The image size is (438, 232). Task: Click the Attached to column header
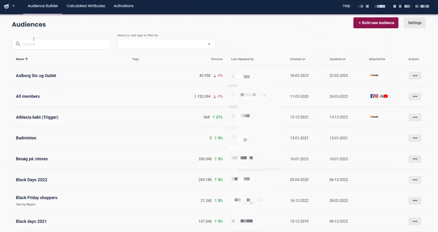(377, 59)
